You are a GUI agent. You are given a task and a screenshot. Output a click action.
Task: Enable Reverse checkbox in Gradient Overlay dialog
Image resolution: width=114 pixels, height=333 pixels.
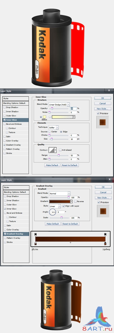pos(75,202)
